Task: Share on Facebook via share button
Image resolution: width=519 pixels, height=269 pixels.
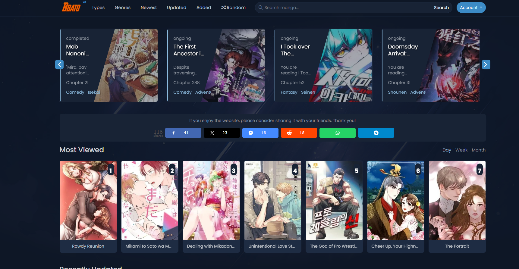Action: tap(183, 133)
